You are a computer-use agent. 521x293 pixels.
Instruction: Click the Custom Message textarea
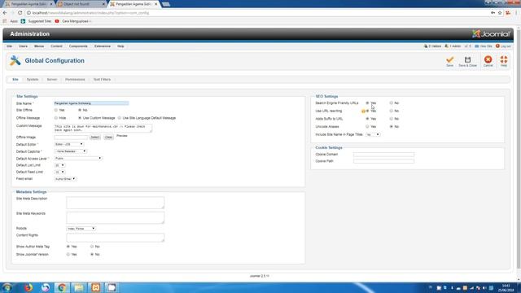103,129
